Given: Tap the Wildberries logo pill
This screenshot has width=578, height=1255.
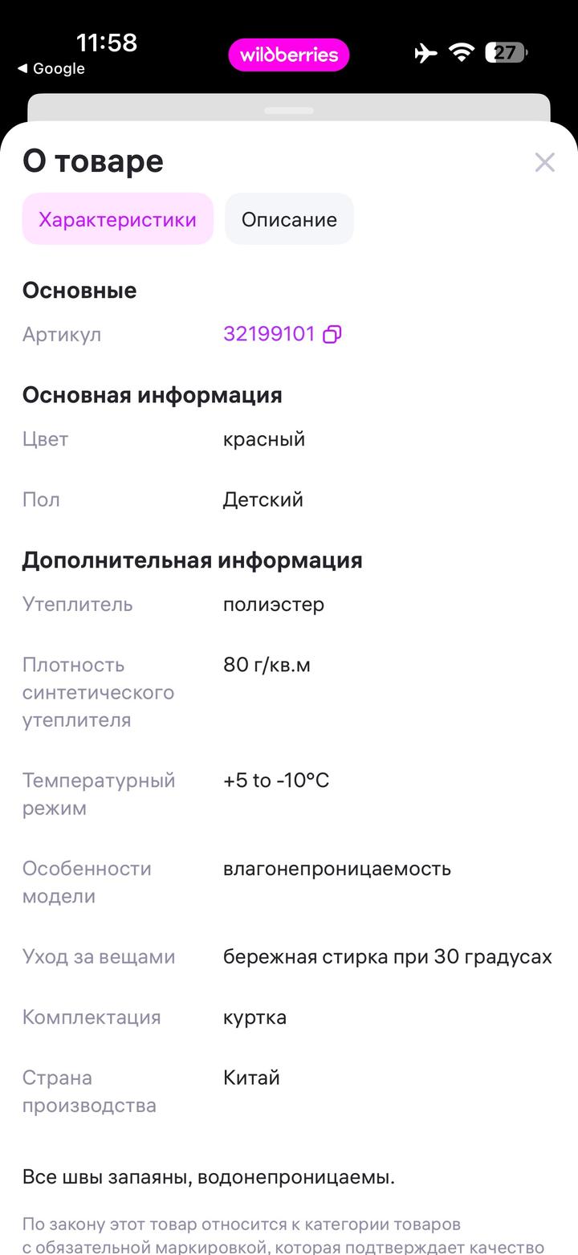Looking at the screenshot, I should (289, 55).
